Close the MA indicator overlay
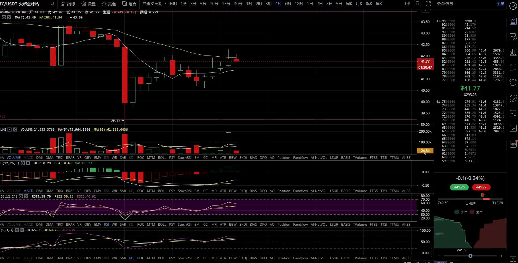Viewport: 518px width, 263px height. [x=9, y=17]
